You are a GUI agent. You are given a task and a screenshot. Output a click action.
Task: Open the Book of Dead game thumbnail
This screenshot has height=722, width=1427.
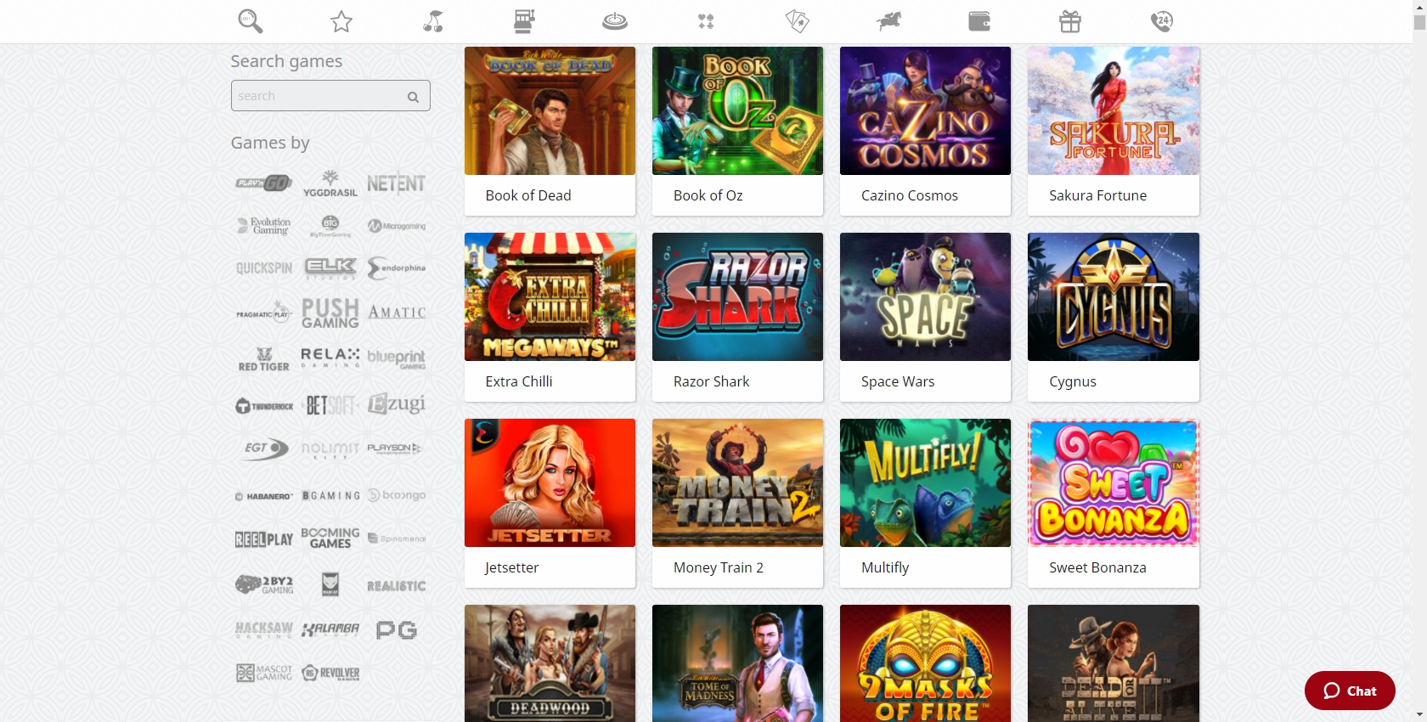(x=550, y=110)
